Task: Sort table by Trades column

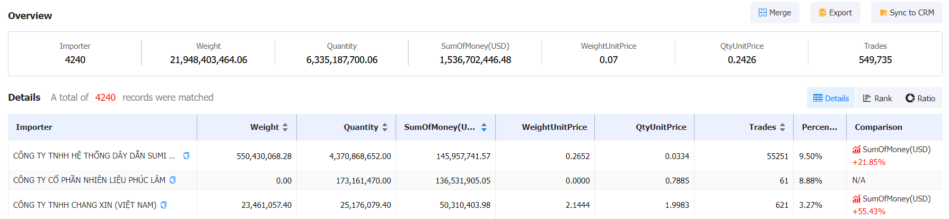Action: [x=782, y=127]
